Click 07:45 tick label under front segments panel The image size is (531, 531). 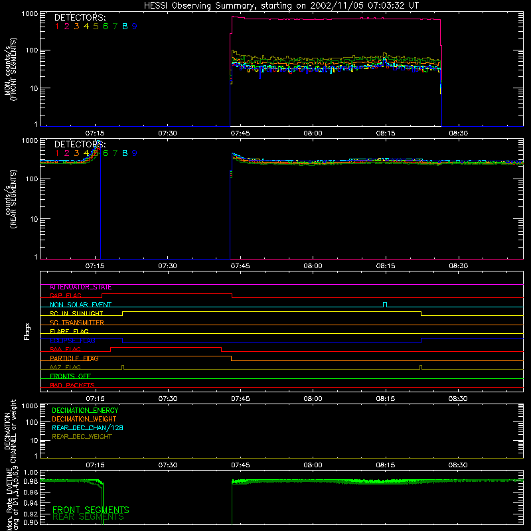point(240,133)
